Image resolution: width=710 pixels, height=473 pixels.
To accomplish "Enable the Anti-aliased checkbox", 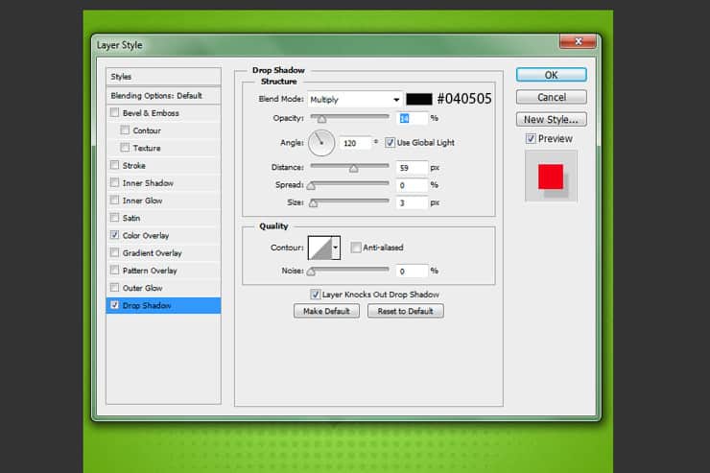I will 356,248.
